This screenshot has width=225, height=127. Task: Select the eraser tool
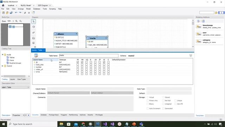[34, 32]
